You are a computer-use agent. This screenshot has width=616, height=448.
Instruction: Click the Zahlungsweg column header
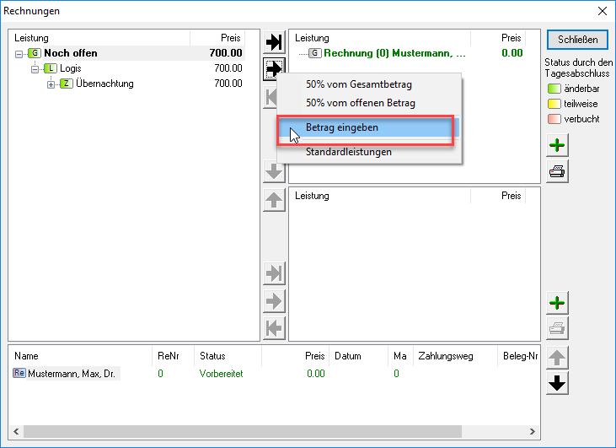pos(455,356)
